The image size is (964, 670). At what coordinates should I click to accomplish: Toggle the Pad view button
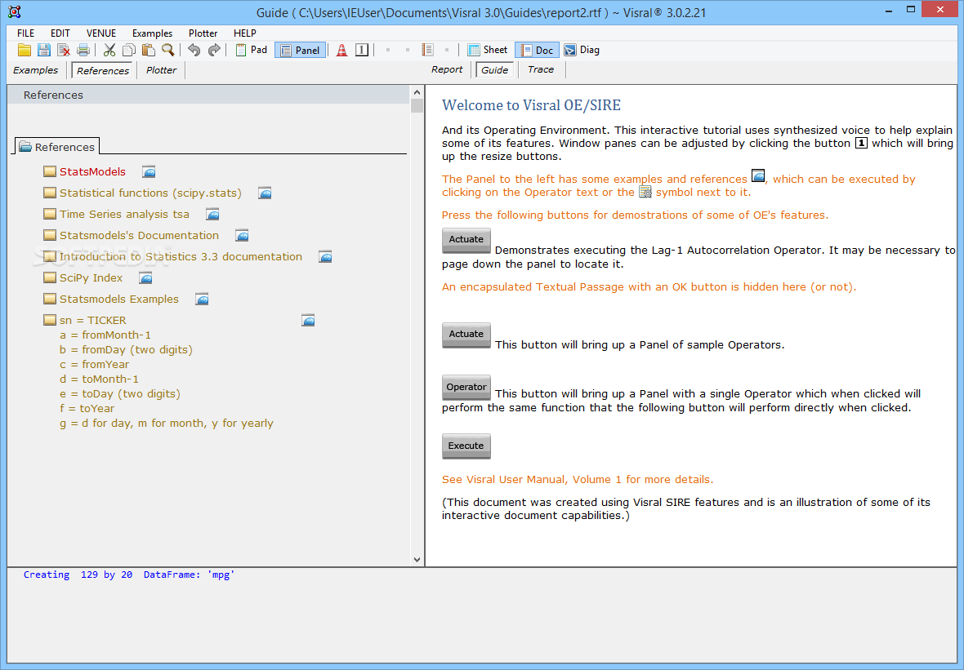tap(252, 50)
